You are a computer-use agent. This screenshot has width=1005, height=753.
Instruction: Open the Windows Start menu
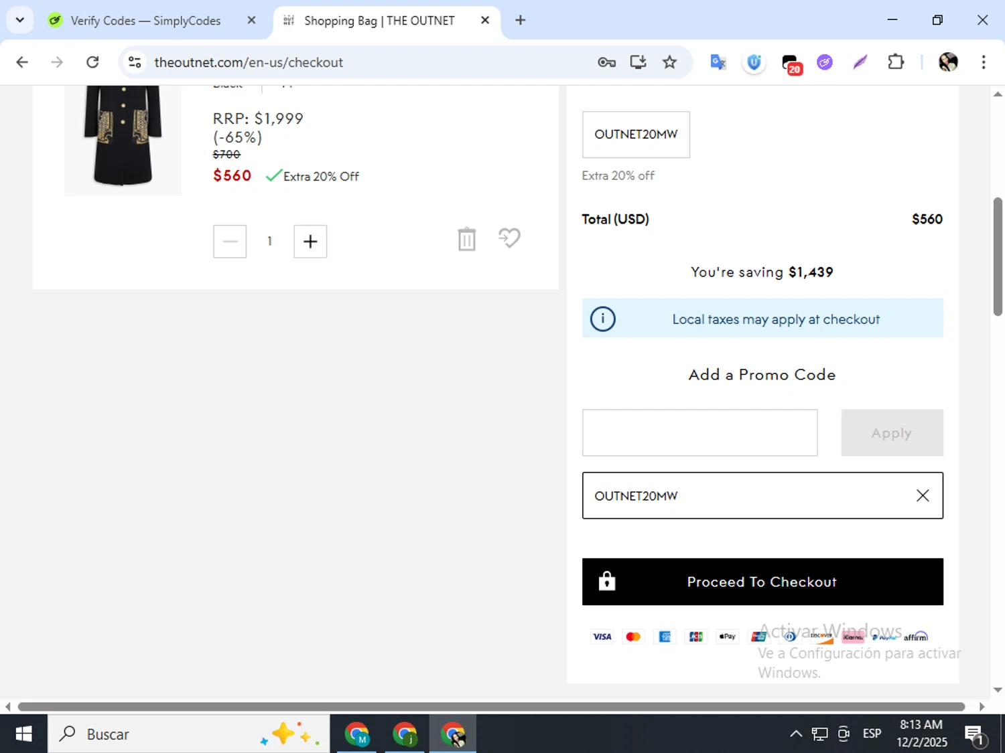coord(23,734)
